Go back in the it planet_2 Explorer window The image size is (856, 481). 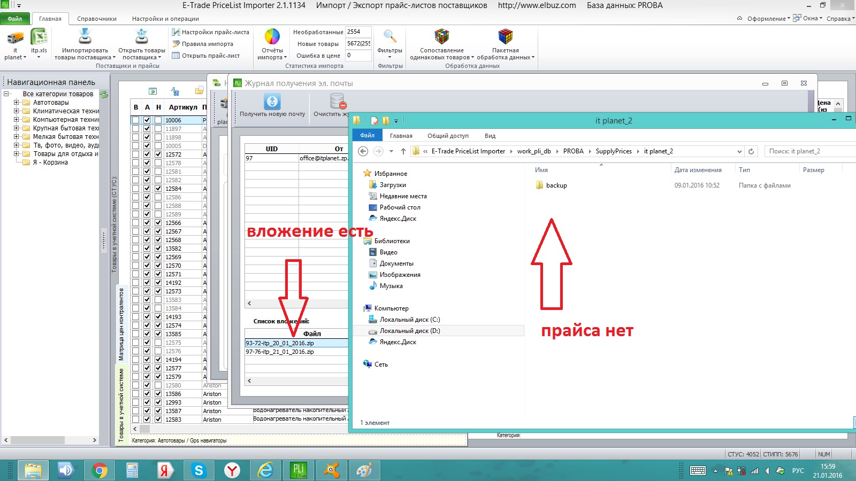pyautogui.click(x=363, y=151)
